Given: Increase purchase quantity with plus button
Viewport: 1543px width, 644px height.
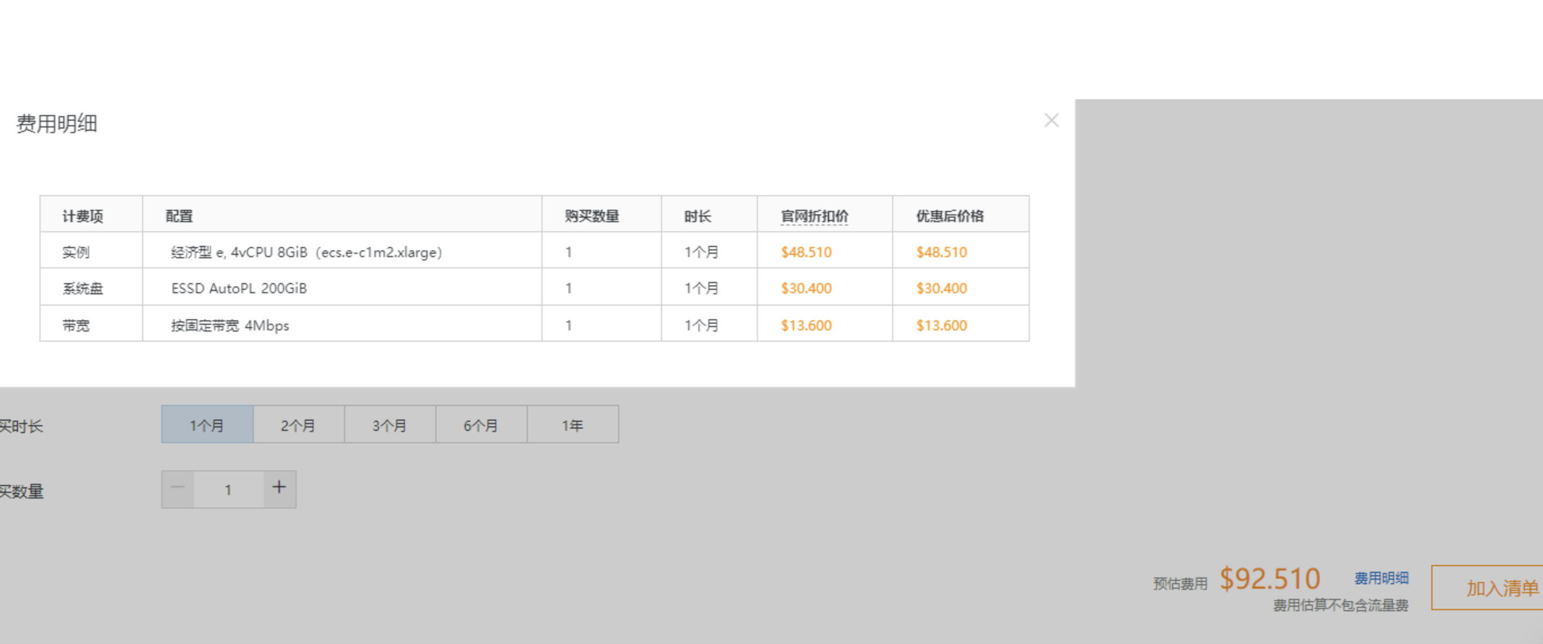Looking at the screenshot, I should click(x=279, y=488).
